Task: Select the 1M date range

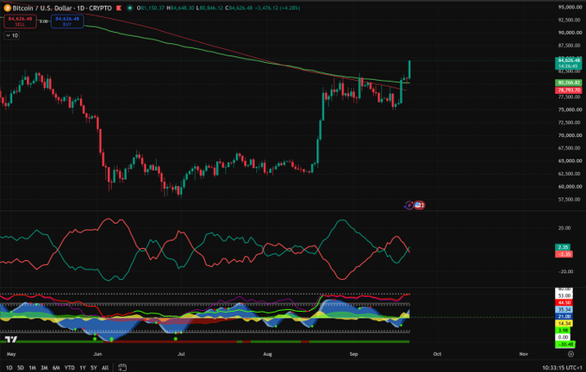Action: click(33, 368)
